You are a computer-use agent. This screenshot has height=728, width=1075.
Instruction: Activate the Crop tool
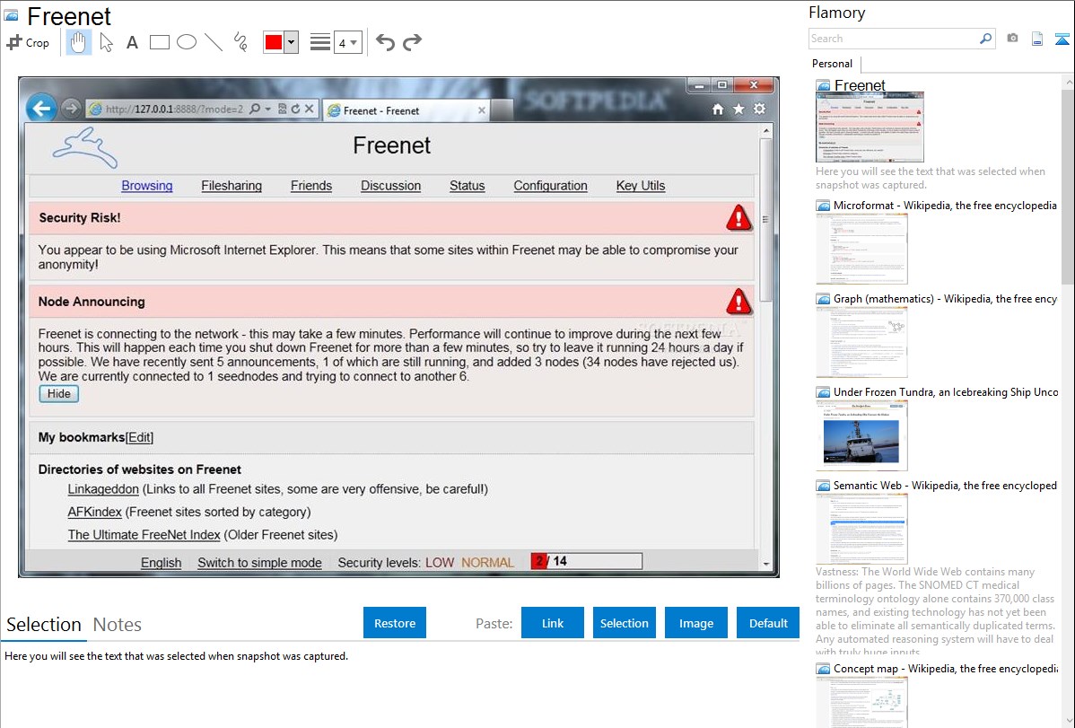pyautogui.click(x=28, y=42)
